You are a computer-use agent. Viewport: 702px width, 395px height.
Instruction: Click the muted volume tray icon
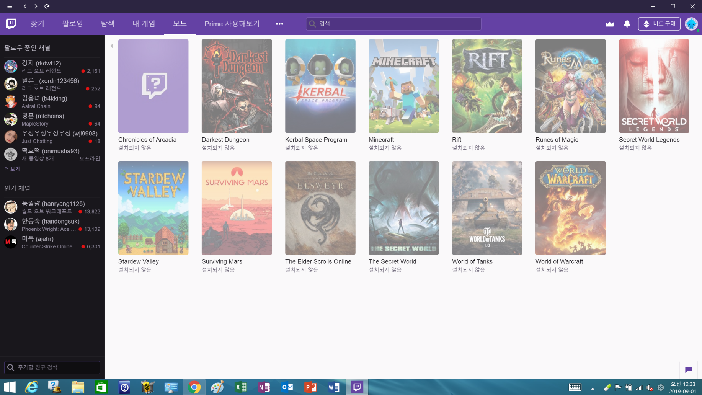coord(650,388)
